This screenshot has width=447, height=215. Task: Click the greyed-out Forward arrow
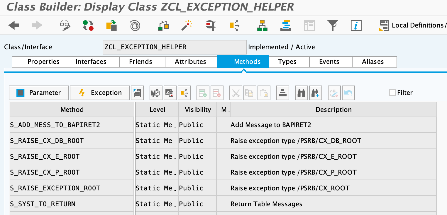pos(37,25)
